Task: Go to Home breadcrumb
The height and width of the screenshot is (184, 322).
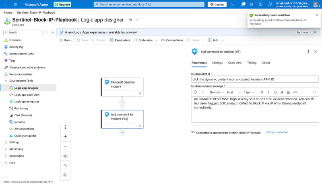Action: 8,13
